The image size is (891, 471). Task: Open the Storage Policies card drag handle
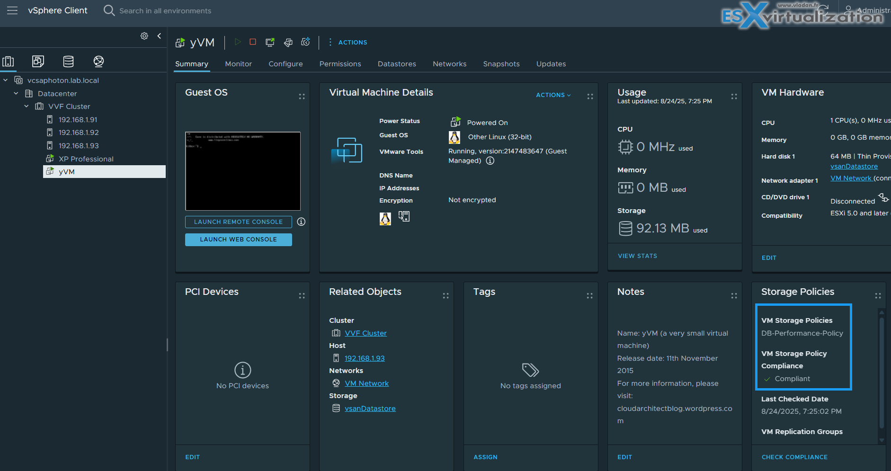click(x=878, y=296)
